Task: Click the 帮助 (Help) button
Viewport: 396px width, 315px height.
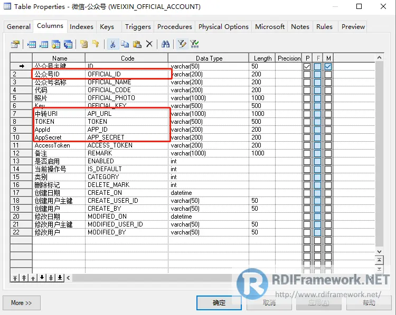Action: [x=369, y=303]
